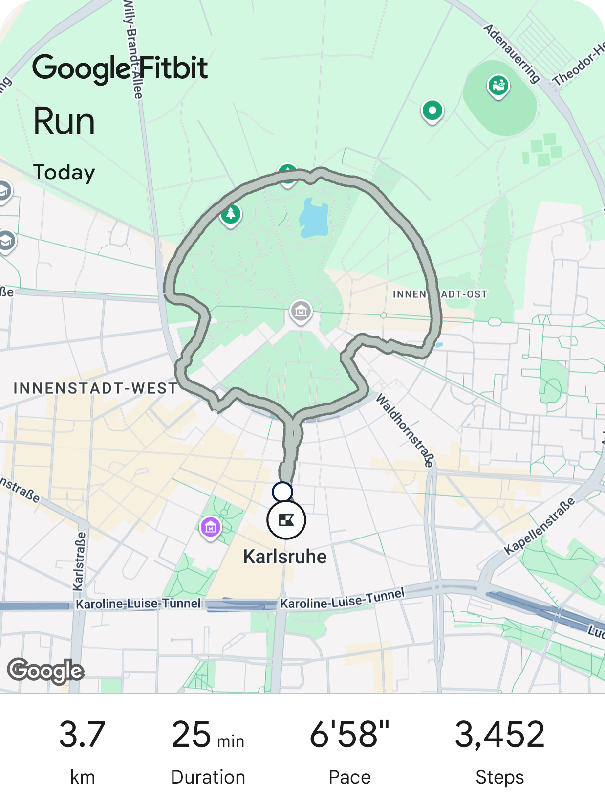
Task: Tap the INNENSTADT-OST district label
Action: [440, 294]
